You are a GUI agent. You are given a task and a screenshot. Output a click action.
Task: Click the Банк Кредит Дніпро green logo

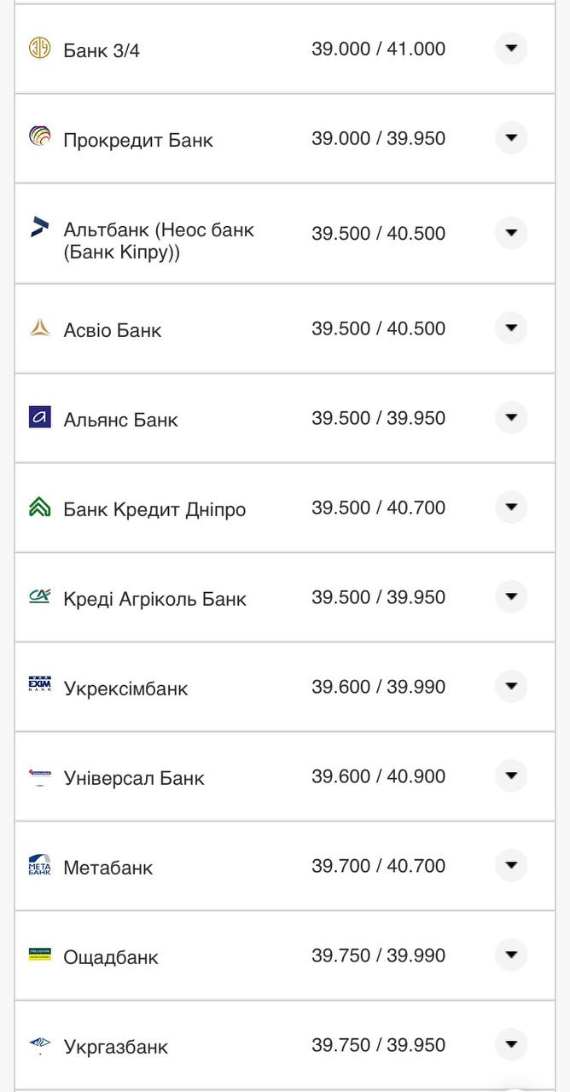[40, 508]
